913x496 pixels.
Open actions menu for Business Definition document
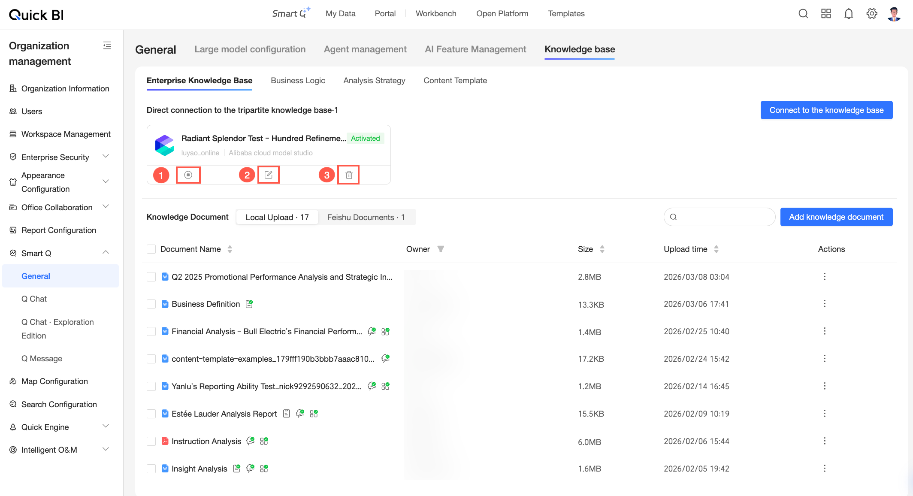(x=824, y=304)
